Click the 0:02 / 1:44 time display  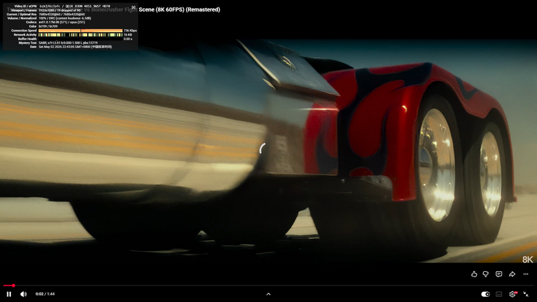[45, 294]
